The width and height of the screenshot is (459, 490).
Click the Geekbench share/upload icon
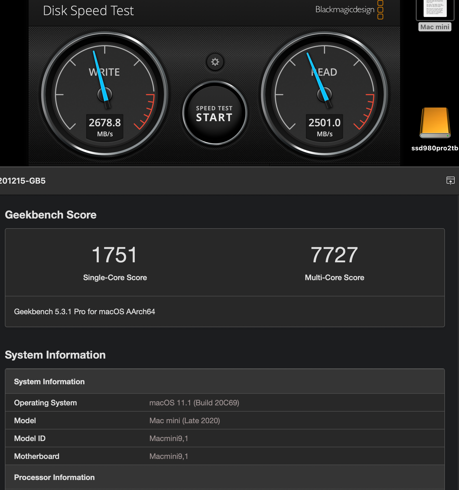click(451, 180)
